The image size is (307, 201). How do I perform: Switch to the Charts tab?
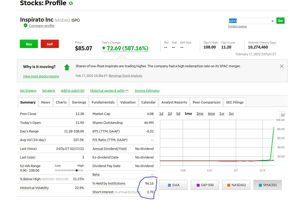[x=61, y=102]
